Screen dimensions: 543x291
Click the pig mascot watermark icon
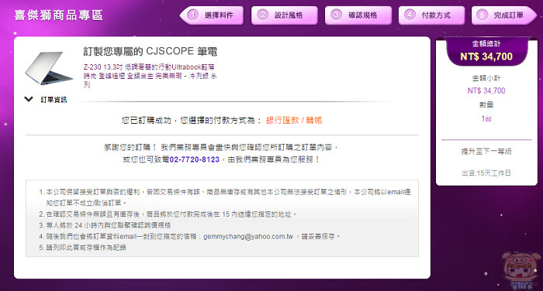521,270
